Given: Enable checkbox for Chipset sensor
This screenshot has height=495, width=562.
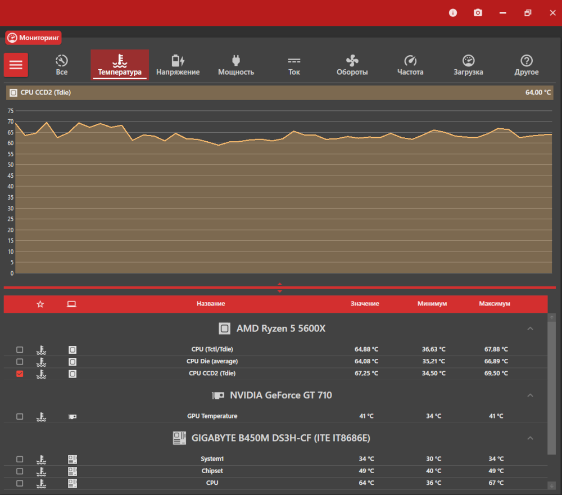Looking at the screenshot, I should pyautogui.click(x=20, y=471).
